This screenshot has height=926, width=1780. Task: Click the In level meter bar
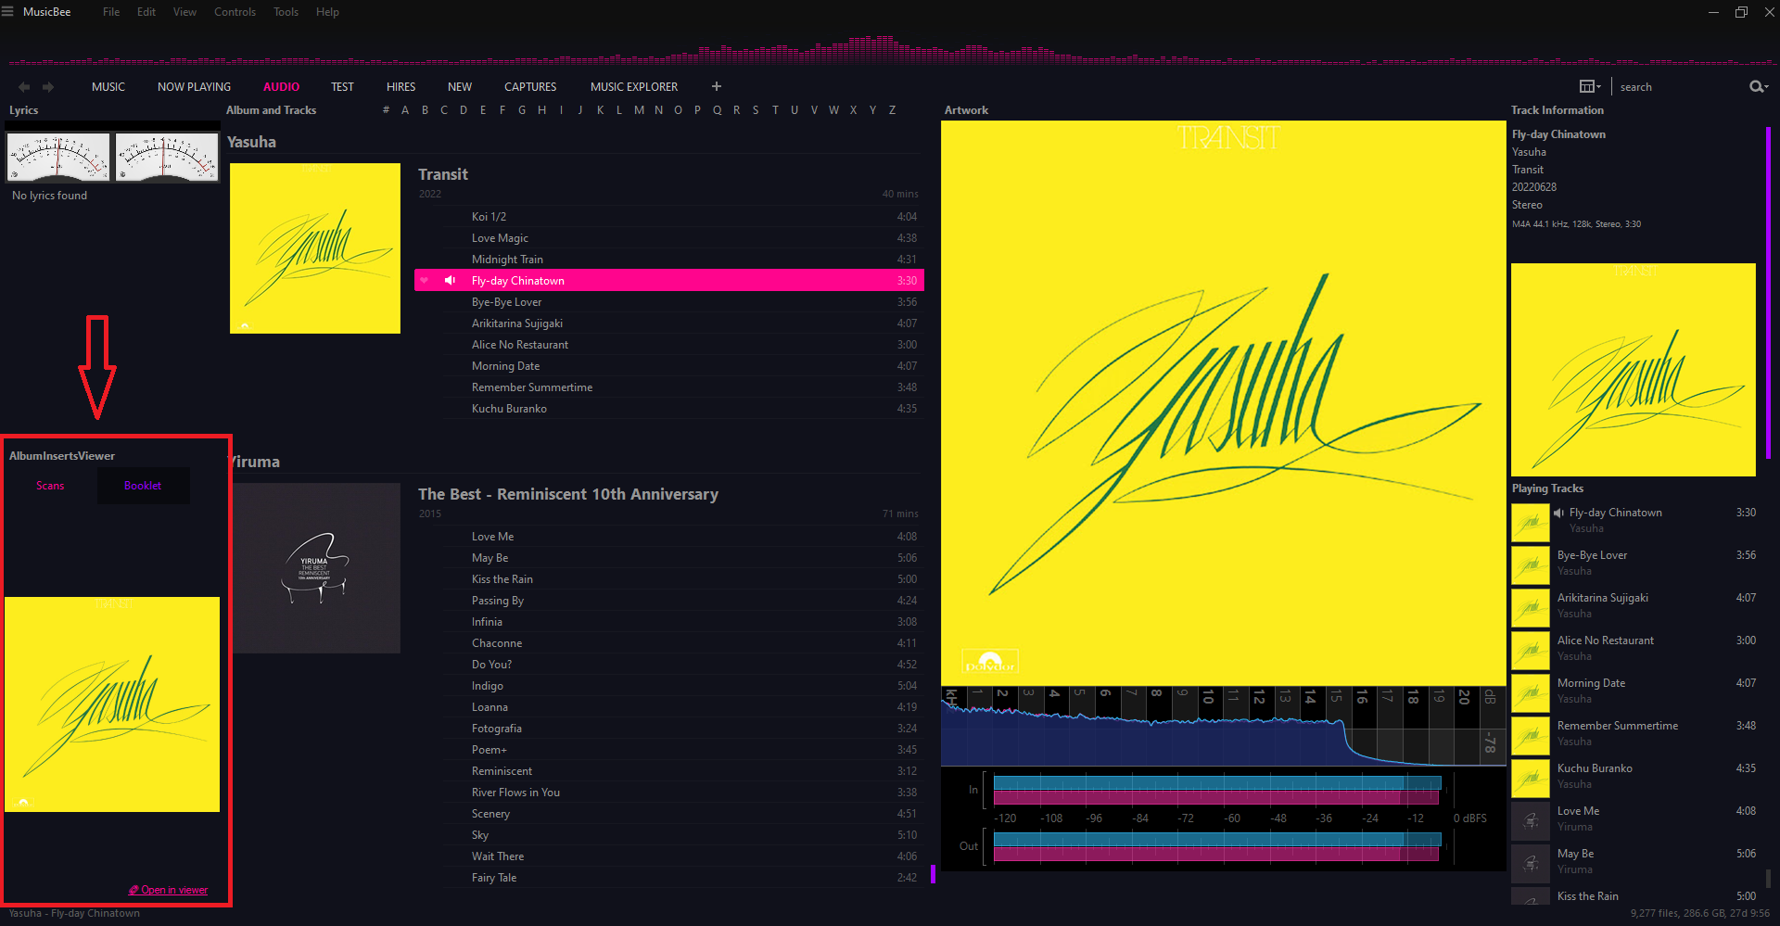pyautogui.click(x=1217, y=791)
